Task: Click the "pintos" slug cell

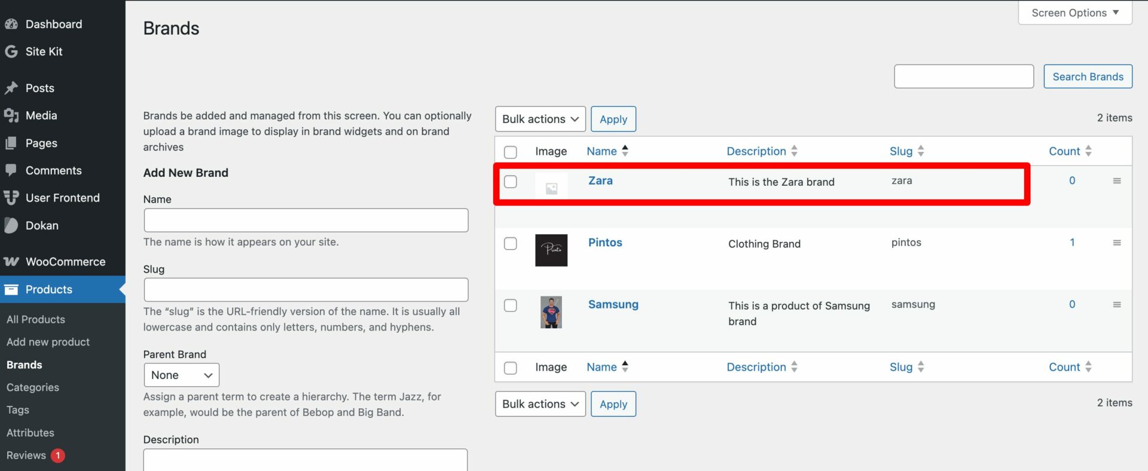Action: 906,243
